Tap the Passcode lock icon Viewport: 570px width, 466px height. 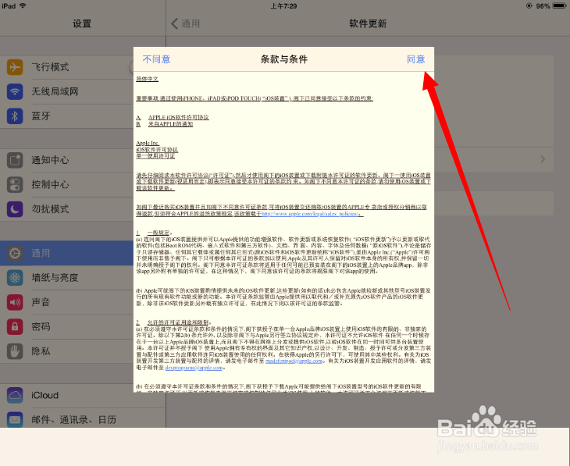click(x=15, y=327)
